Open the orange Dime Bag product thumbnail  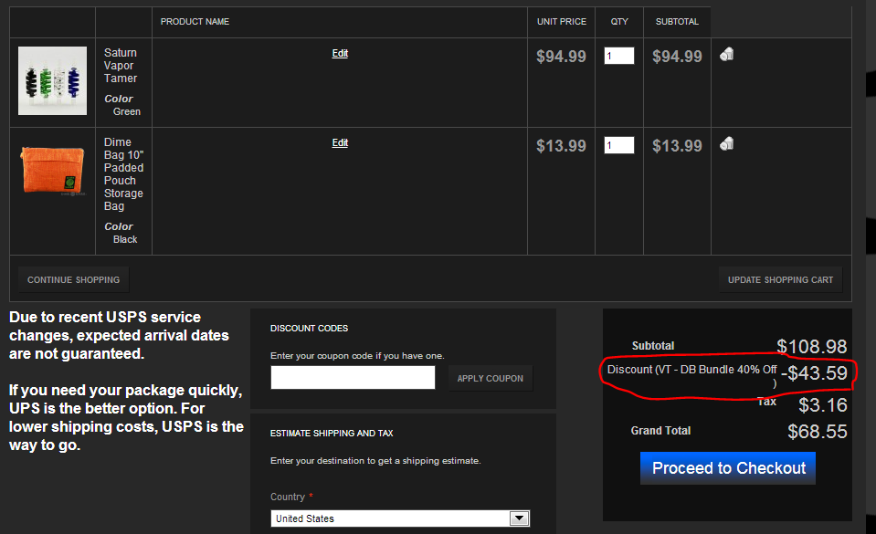point(52,170)
